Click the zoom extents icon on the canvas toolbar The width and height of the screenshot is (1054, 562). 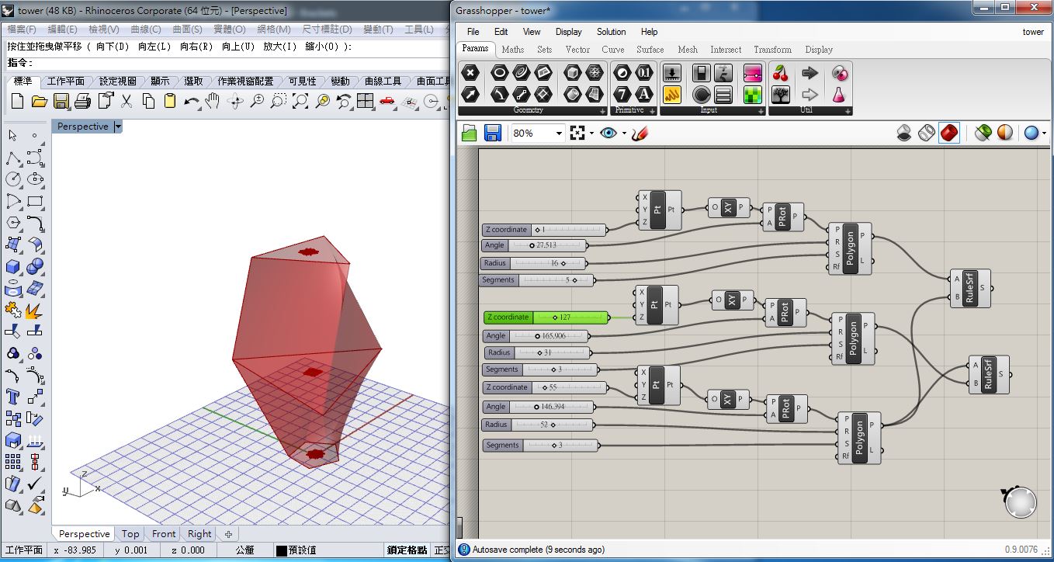[x=577, y=133]
